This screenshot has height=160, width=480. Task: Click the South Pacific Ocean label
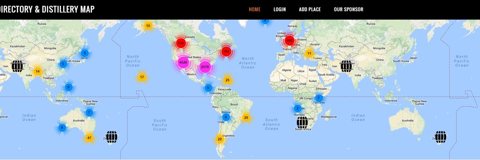(x=159, y=125)
